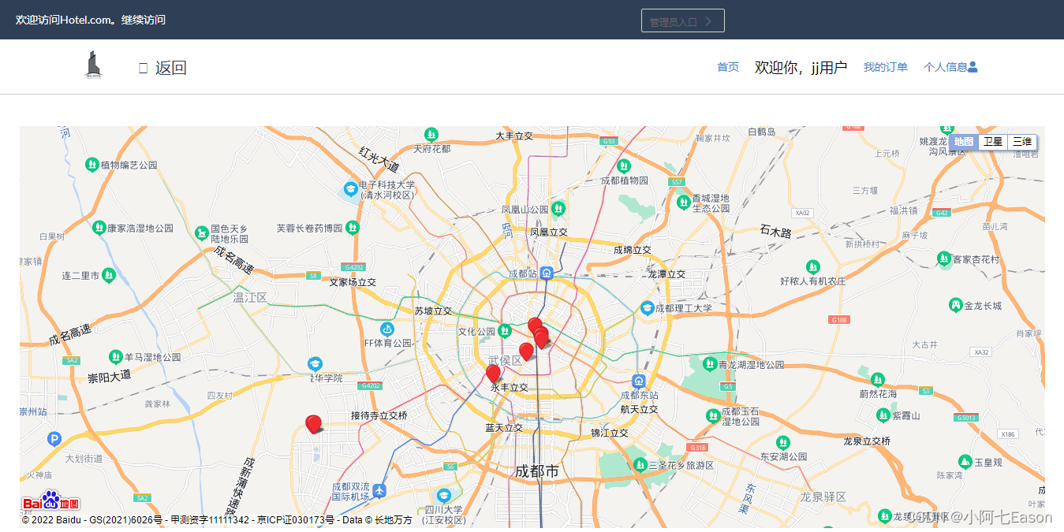Click the 石木路 road label

click(775, 232)
